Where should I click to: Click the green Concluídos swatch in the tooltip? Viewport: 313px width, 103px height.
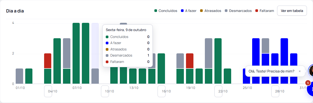(107, 37)
